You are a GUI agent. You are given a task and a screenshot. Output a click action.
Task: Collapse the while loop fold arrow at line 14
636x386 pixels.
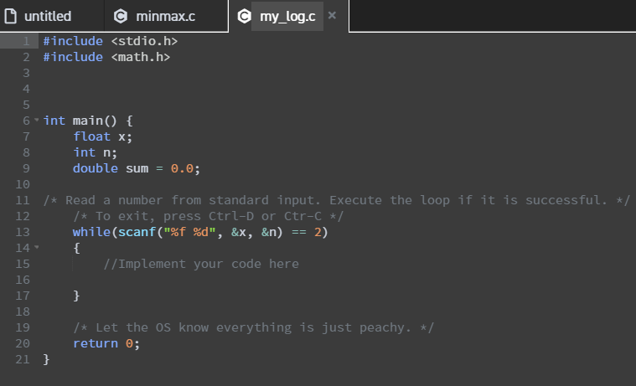[x=37, y=247]
